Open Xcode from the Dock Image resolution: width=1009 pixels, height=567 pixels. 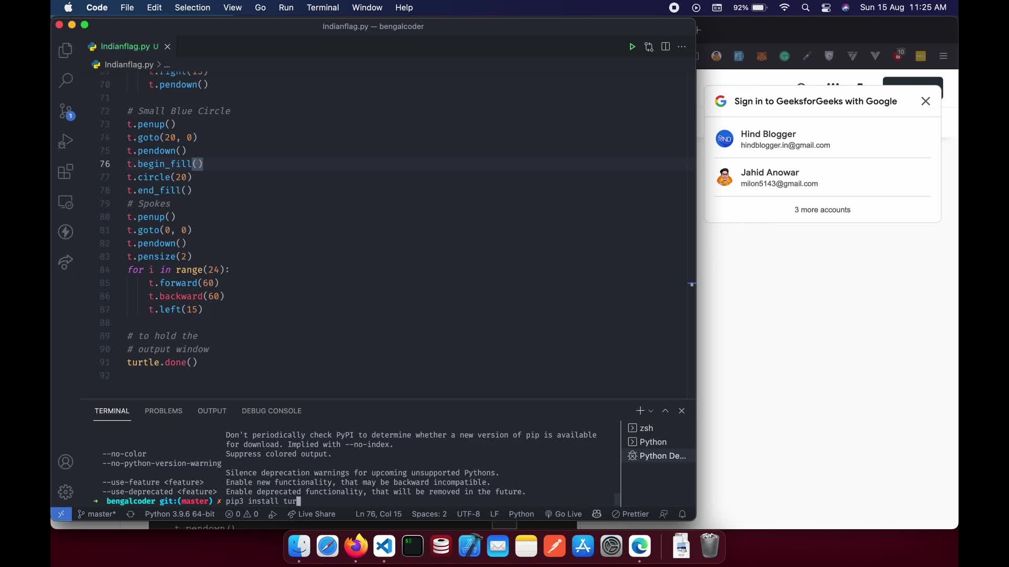pos(469,547)
